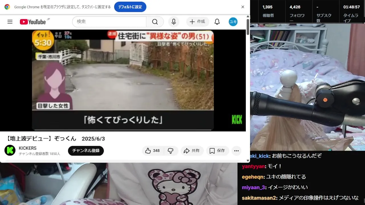Screen dimensions: 365x205
Task: Open the ユキ account avatar menu
Action: point(233,22)
